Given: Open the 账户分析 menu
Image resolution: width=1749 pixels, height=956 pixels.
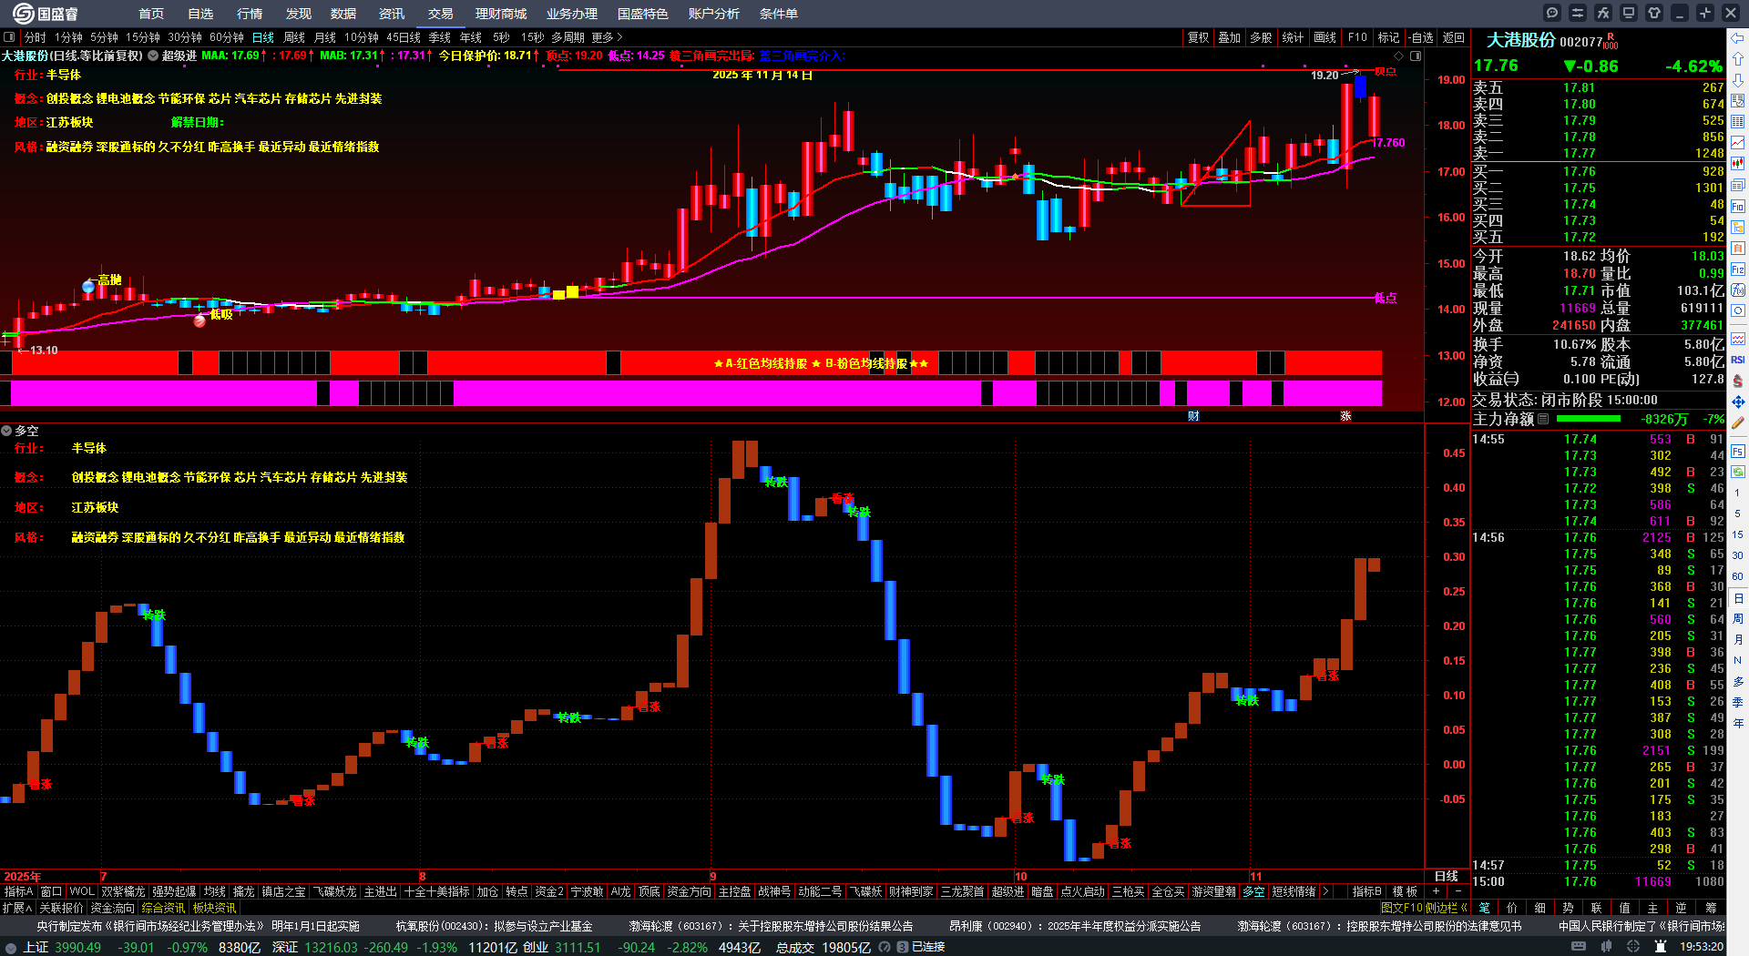Looking at the screenshot, I should pos(714,14).
